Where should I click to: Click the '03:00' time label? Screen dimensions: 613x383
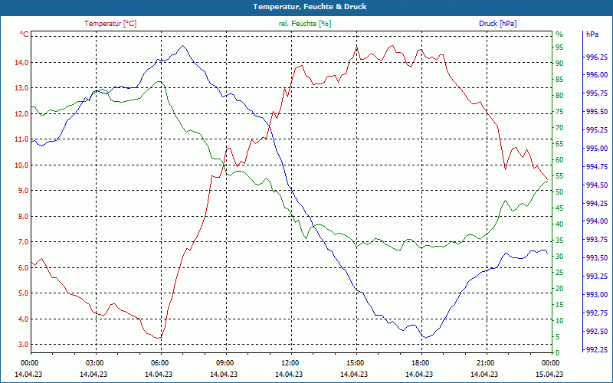(93, 362)
